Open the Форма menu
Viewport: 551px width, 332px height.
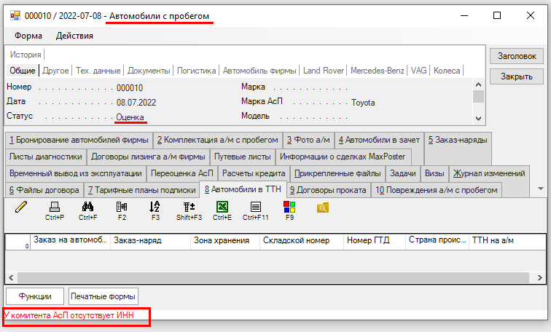tap(28, 35)
